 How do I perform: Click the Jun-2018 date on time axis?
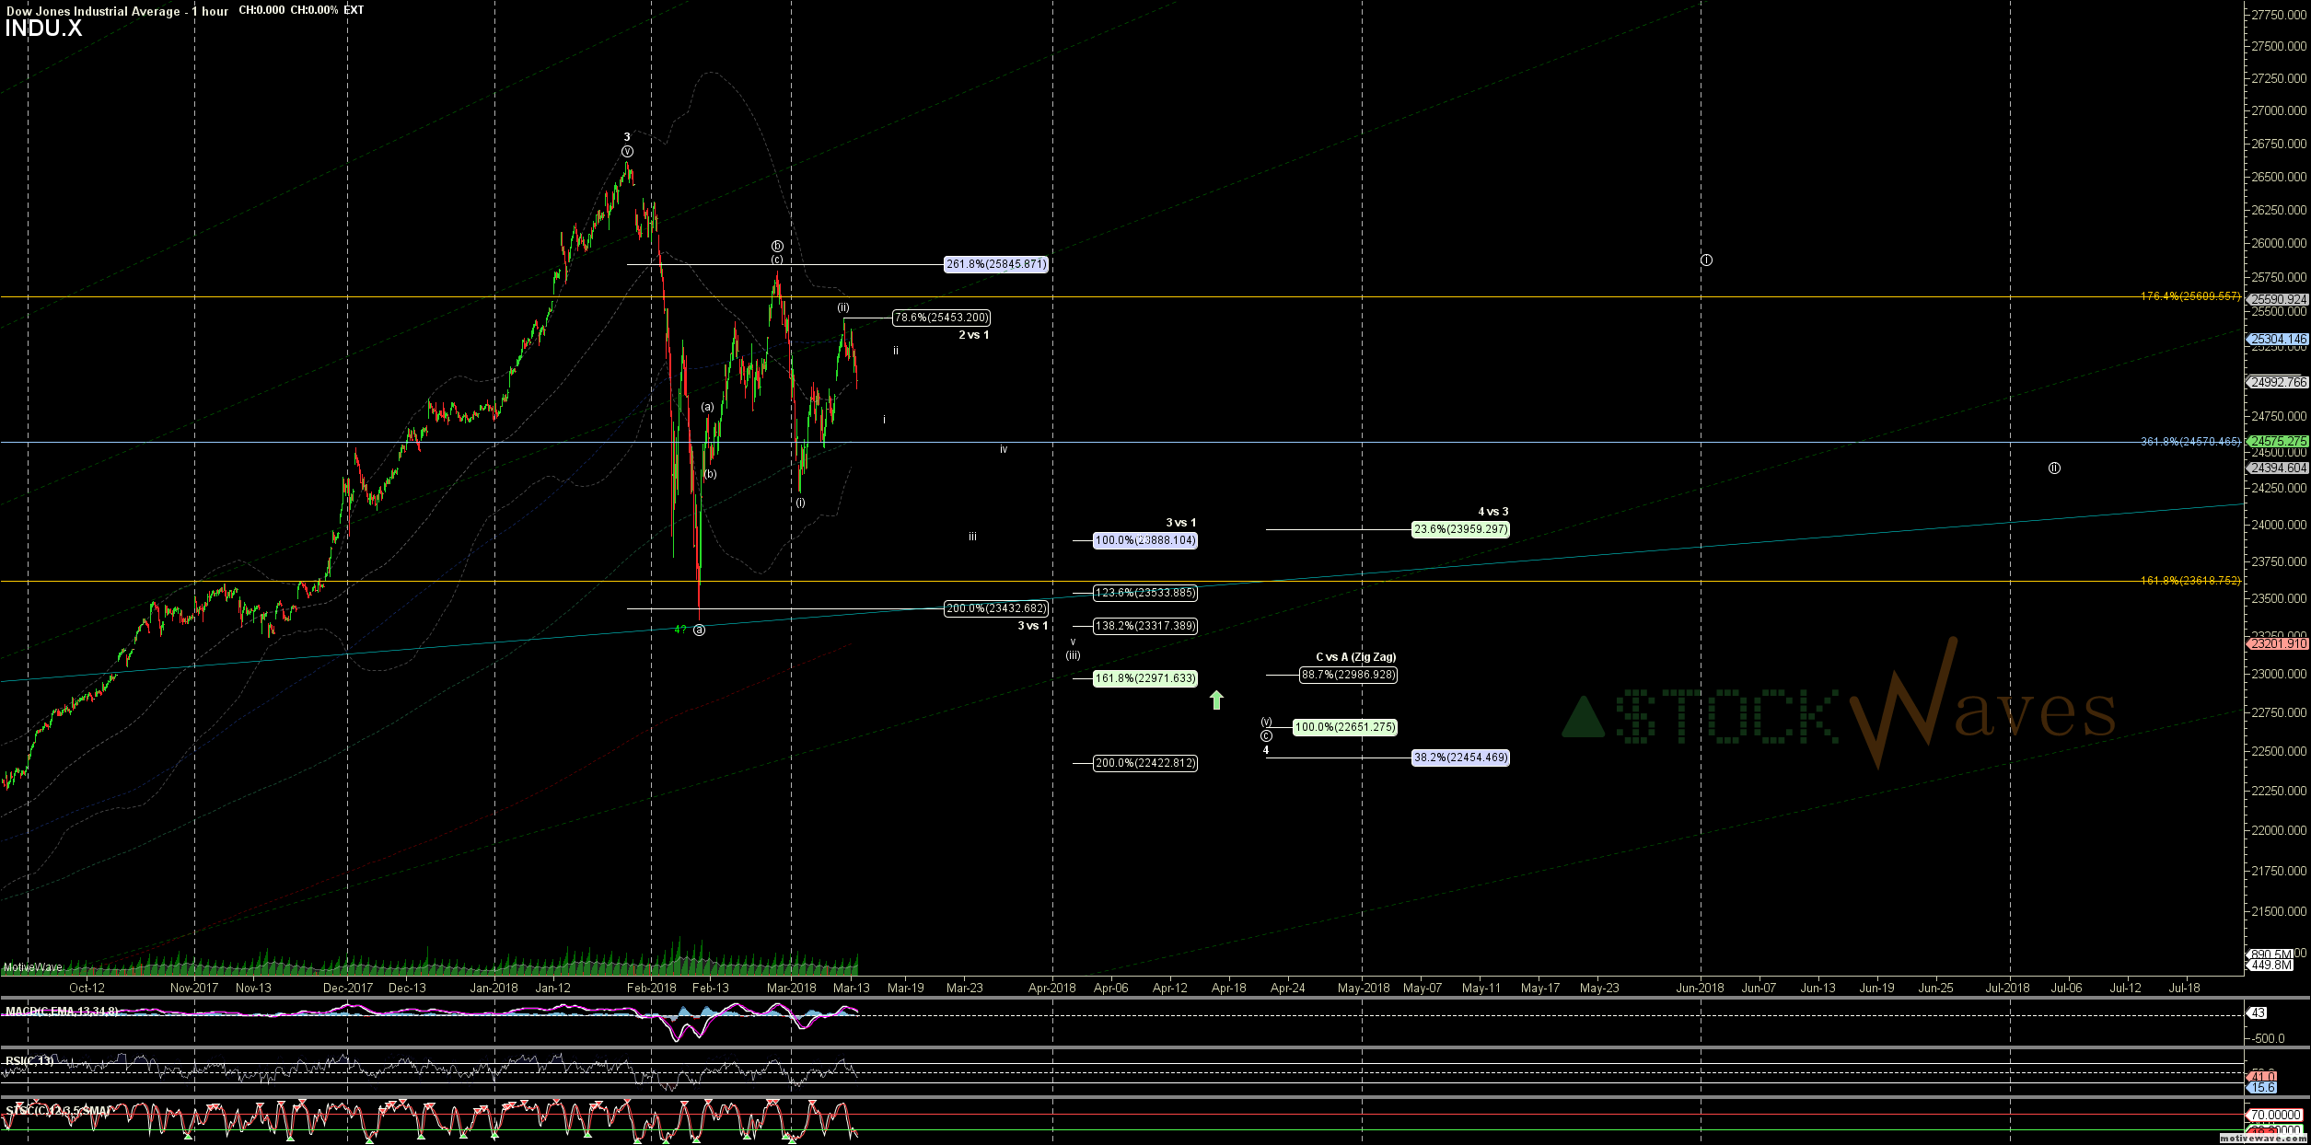pyautogui.click(x=1700, y=988)
